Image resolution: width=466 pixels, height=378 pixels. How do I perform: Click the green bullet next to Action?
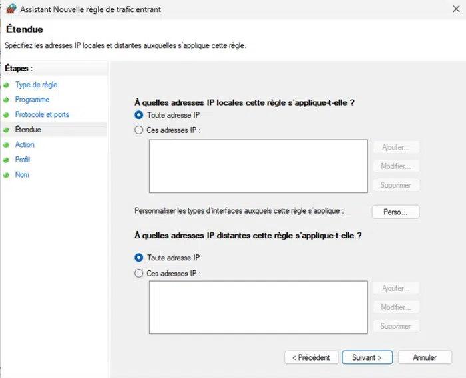[x=6, y=145]
